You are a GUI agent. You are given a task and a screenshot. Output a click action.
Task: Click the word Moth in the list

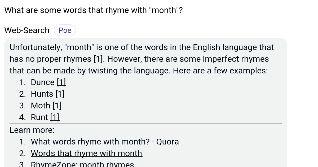pyautogui.click(x=40, y=106)
